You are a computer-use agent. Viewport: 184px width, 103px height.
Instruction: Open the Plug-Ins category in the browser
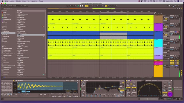pos(5,38)
